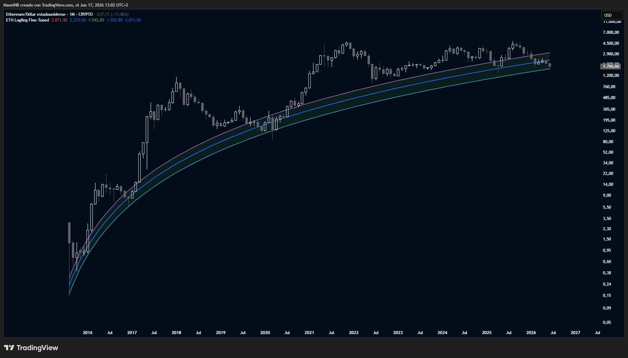Screen dimensions: 628x358
Task: Click the 2,30 price axis label
Action: coord(608,228)
